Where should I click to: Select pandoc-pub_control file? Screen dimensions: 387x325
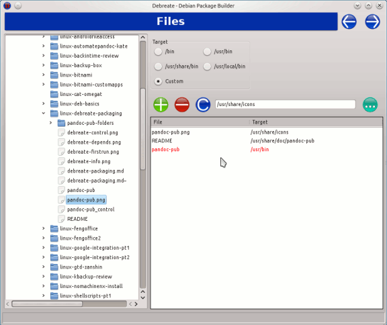click(91, 210)
